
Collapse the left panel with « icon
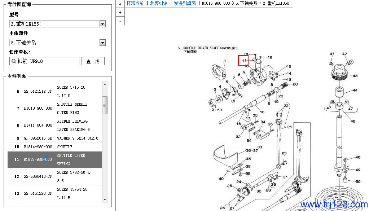coord(120,4)
